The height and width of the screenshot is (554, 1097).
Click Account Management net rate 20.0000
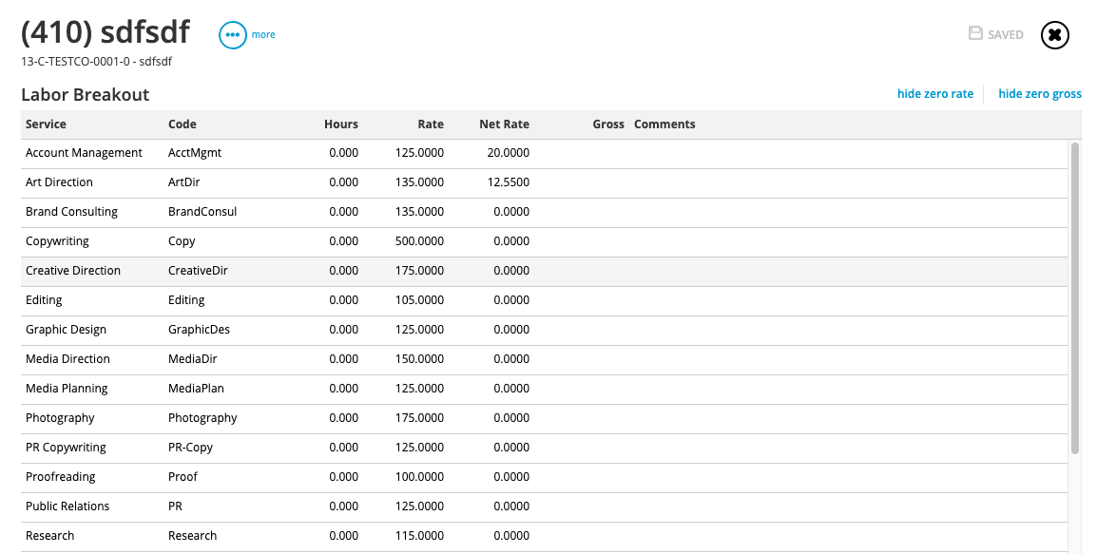tap(508, 153)
